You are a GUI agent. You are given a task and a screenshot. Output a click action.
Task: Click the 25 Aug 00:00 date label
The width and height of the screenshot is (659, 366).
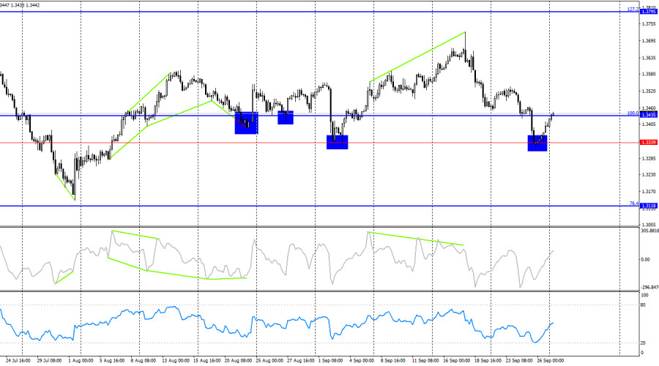click(269, 361)
